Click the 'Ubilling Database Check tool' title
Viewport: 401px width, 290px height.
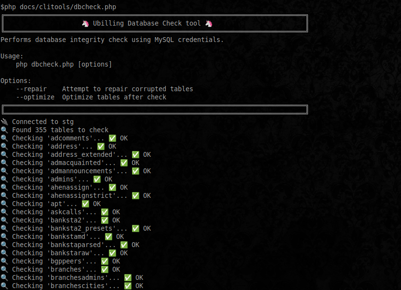point(147,23)
